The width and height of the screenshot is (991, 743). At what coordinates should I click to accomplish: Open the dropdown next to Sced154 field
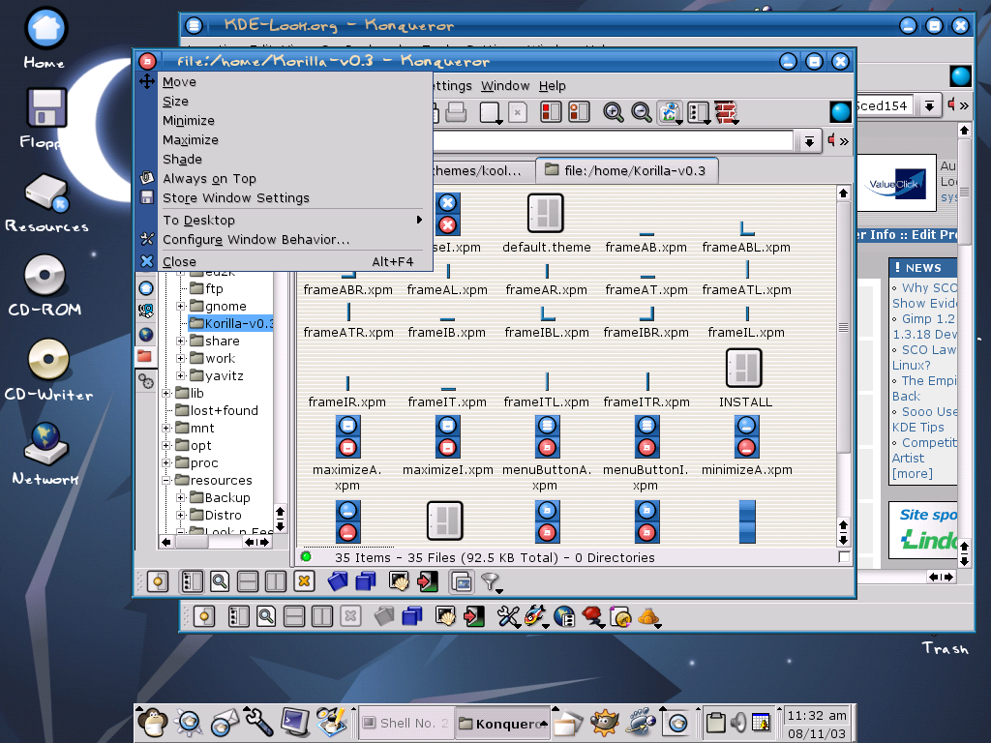pos(928,105)
